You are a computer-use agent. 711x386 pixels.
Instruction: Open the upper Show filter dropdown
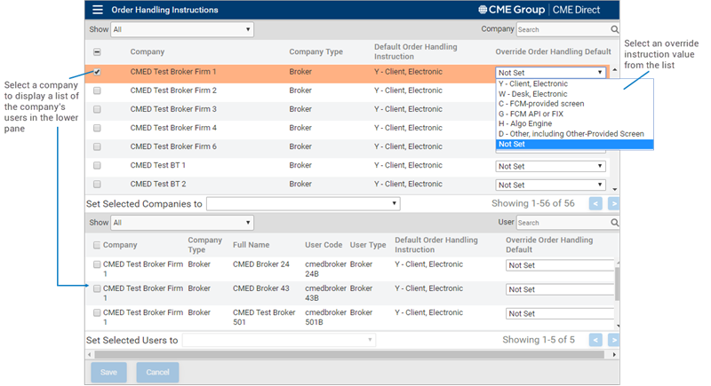pos(182,29)
